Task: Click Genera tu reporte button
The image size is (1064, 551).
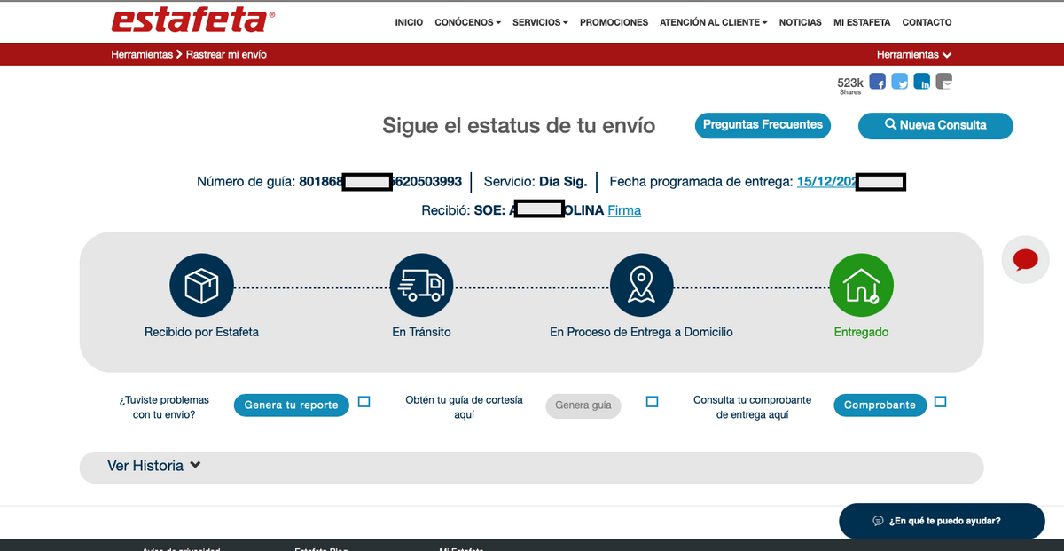Action: click(x=291, y=405)
